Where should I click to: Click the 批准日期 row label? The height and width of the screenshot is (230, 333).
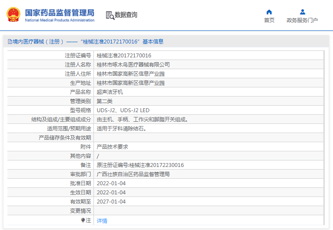point(80,183)
